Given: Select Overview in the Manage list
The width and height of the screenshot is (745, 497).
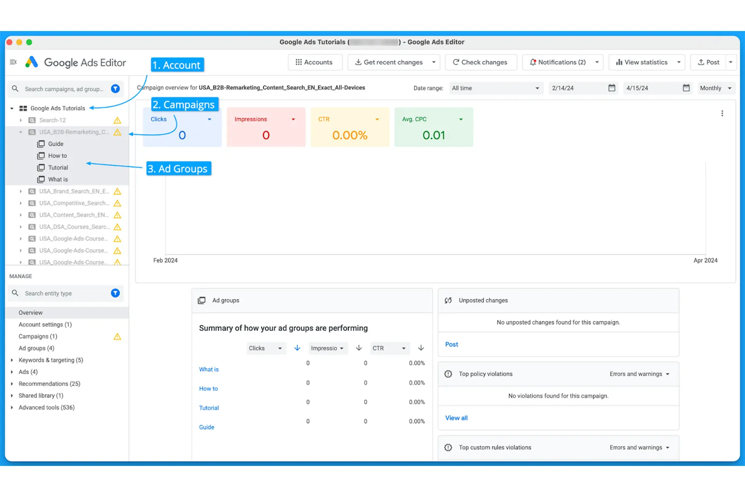Looking at the screenshot, I should pos(67,313).
